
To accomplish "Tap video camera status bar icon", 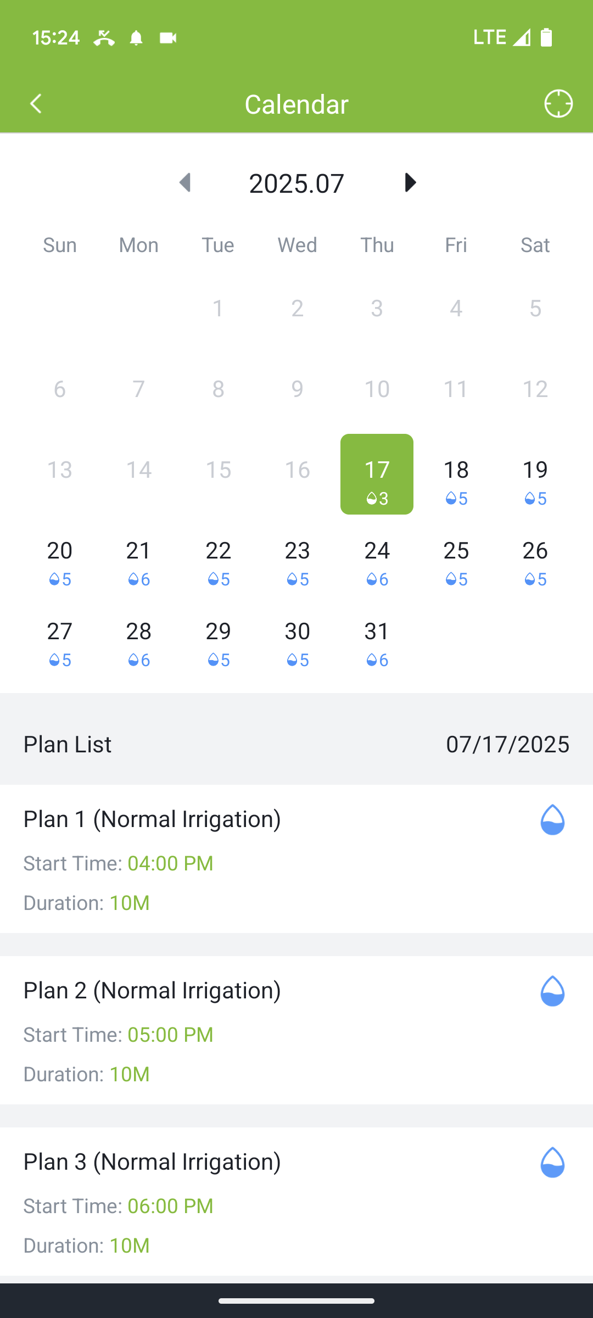I will click(x=168, y=38).
